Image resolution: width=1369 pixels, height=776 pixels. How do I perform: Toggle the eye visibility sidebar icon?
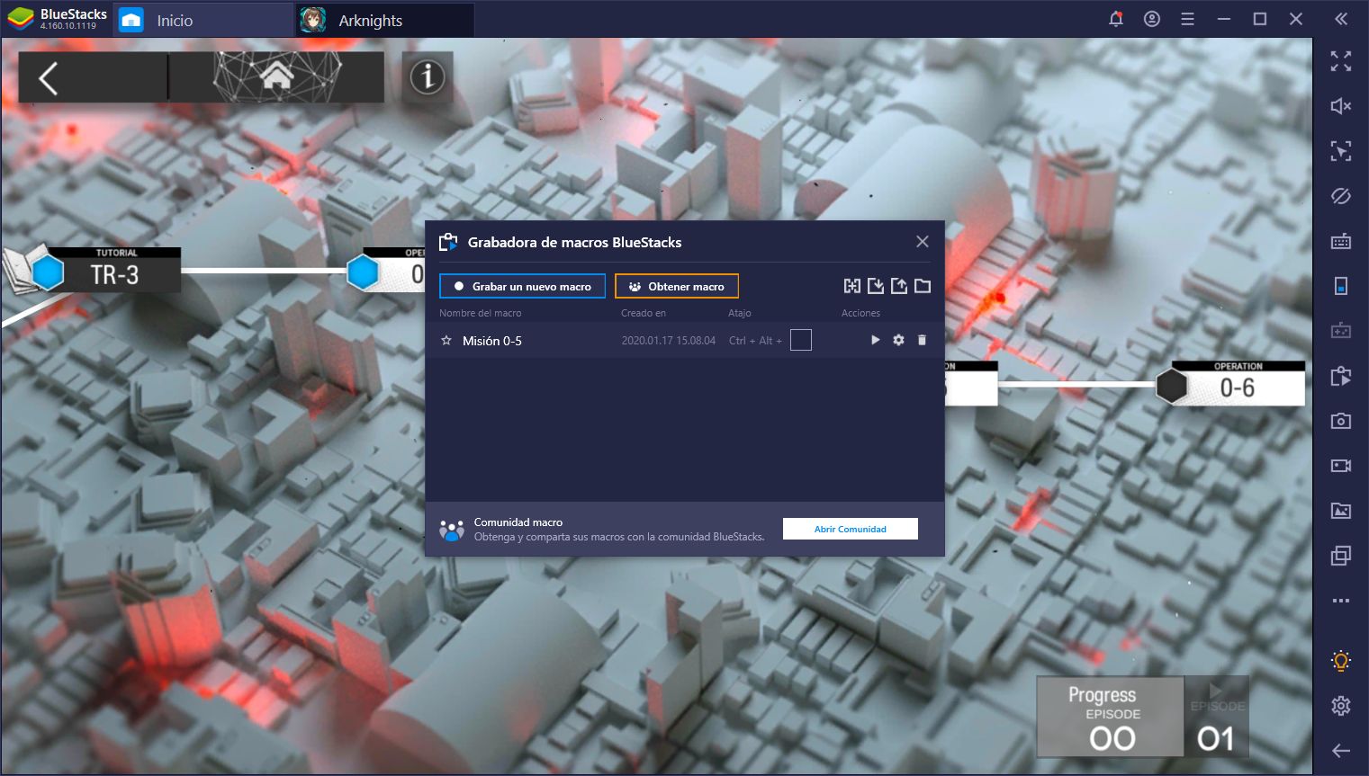[1341, 196]
